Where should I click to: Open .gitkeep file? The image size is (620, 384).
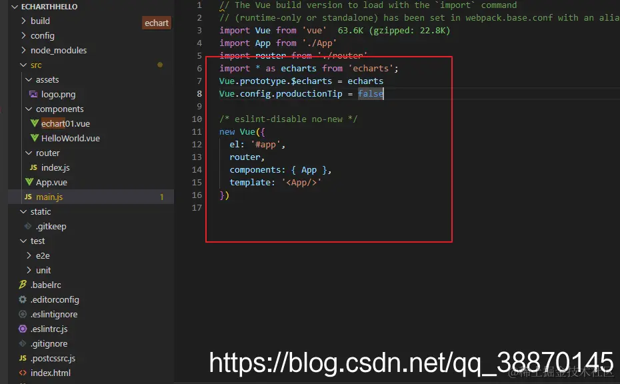tap(51, 226)
